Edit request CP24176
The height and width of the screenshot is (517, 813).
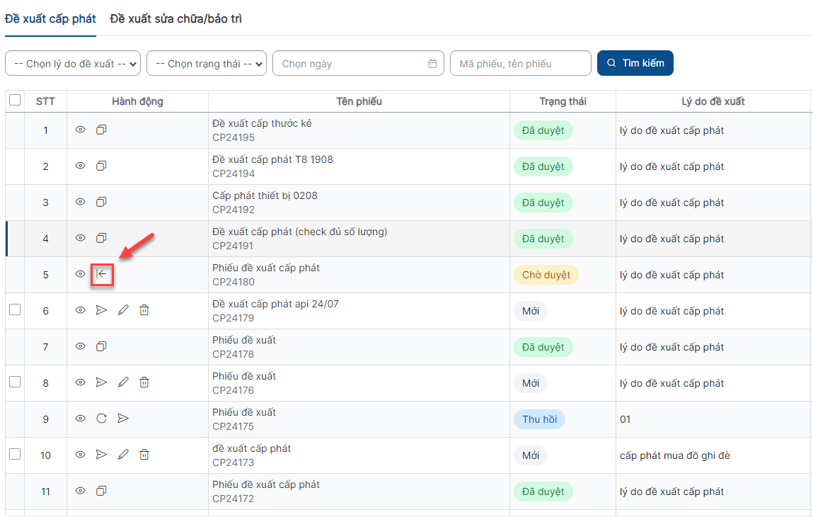123,382
